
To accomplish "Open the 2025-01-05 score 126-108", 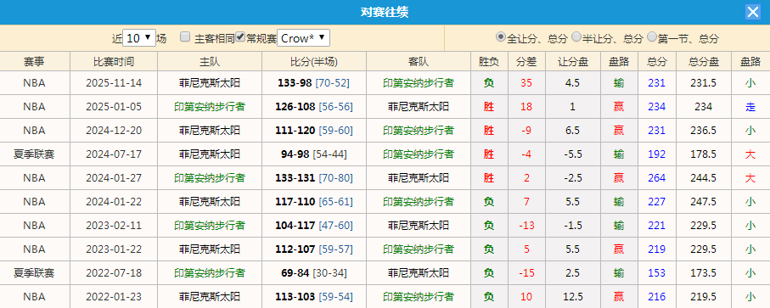I will (296, 107).
